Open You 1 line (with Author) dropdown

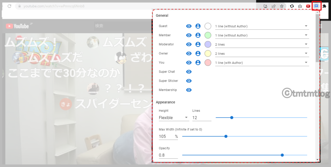click(x=262, y=63)
